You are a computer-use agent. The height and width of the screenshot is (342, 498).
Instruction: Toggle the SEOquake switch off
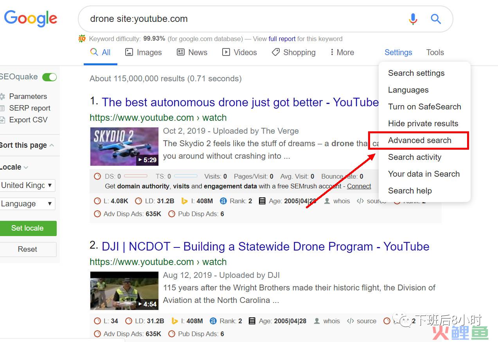49,77
